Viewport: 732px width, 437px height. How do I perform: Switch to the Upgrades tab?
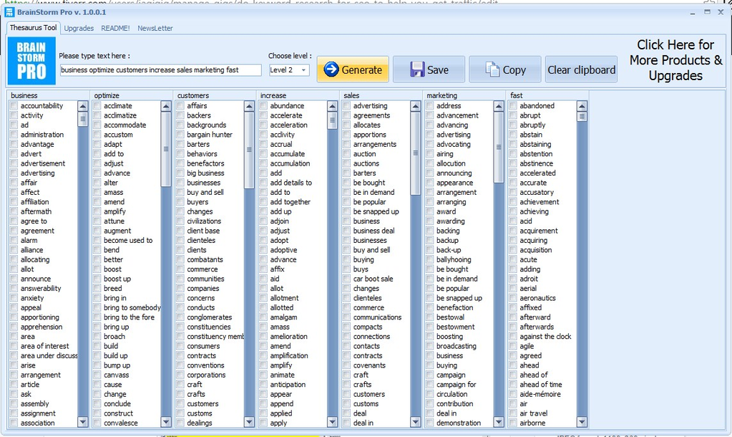[x=79, y=28]
